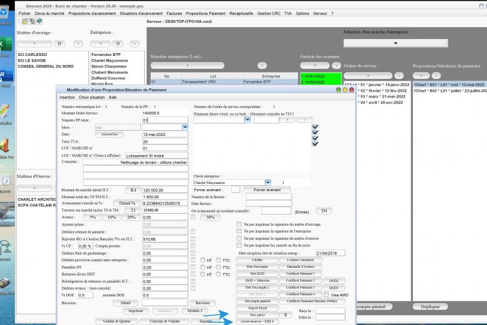Click the Numéro PP texte field
The height and width of the screenshot is (325, 487).
pyautogui.click(x=165, y=120)
